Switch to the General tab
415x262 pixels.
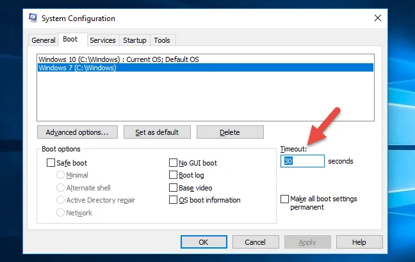pyautogui.click(x=44, y=40)
